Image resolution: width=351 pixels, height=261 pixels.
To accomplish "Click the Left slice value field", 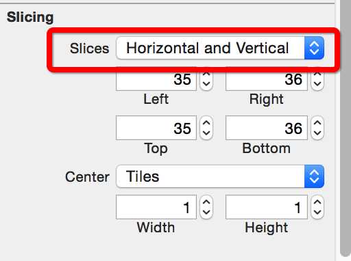I will click(156, 79).
